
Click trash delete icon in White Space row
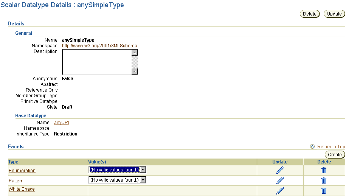[x=324, y=191]
